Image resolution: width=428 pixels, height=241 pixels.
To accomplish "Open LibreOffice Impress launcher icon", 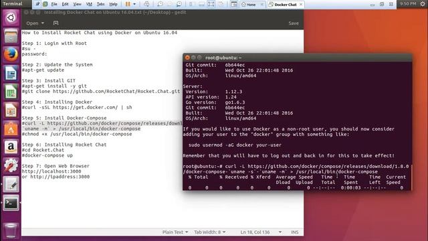I will (11, 110).
